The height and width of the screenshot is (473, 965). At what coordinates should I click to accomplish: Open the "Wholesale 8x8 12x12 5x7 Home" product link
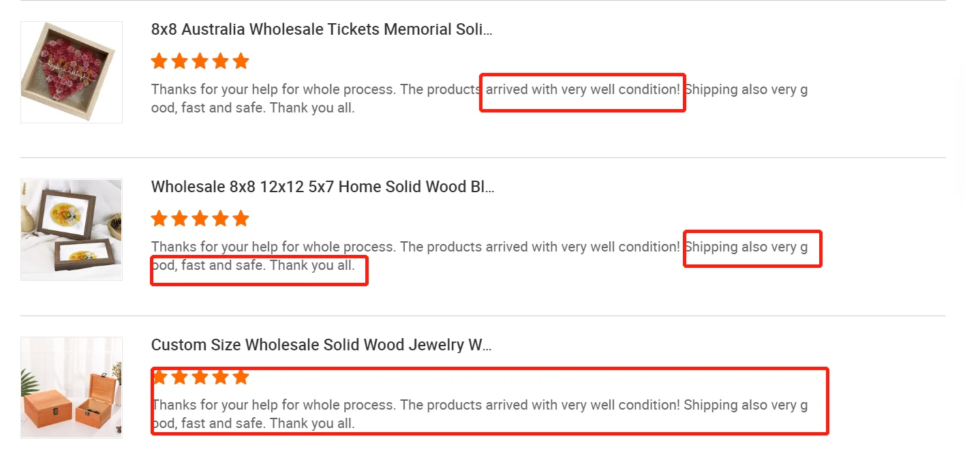coord(322,187)
